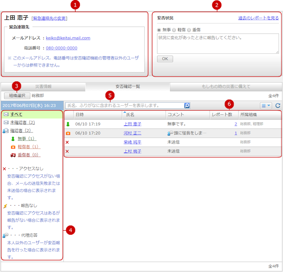Open the もしもの時の災害に備えて tab
The image size is (283, 272).
(226, 87)
